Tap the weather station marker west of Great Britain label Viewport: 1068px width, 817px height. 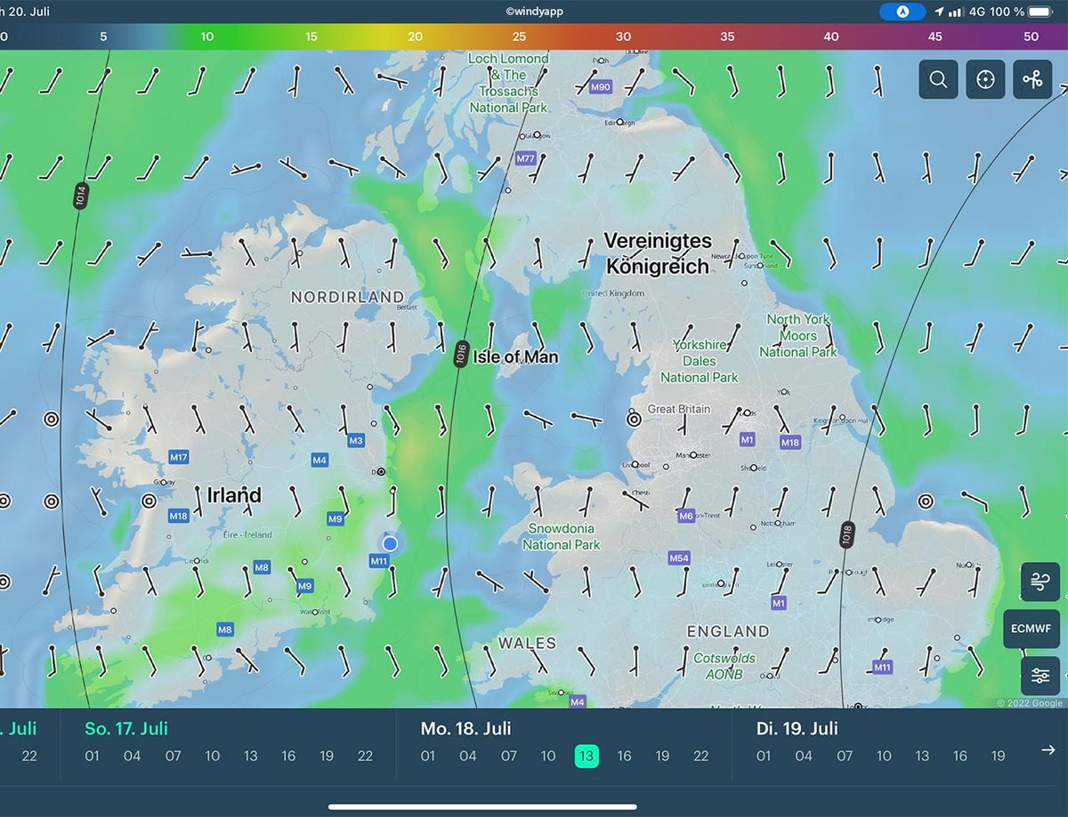634,419
